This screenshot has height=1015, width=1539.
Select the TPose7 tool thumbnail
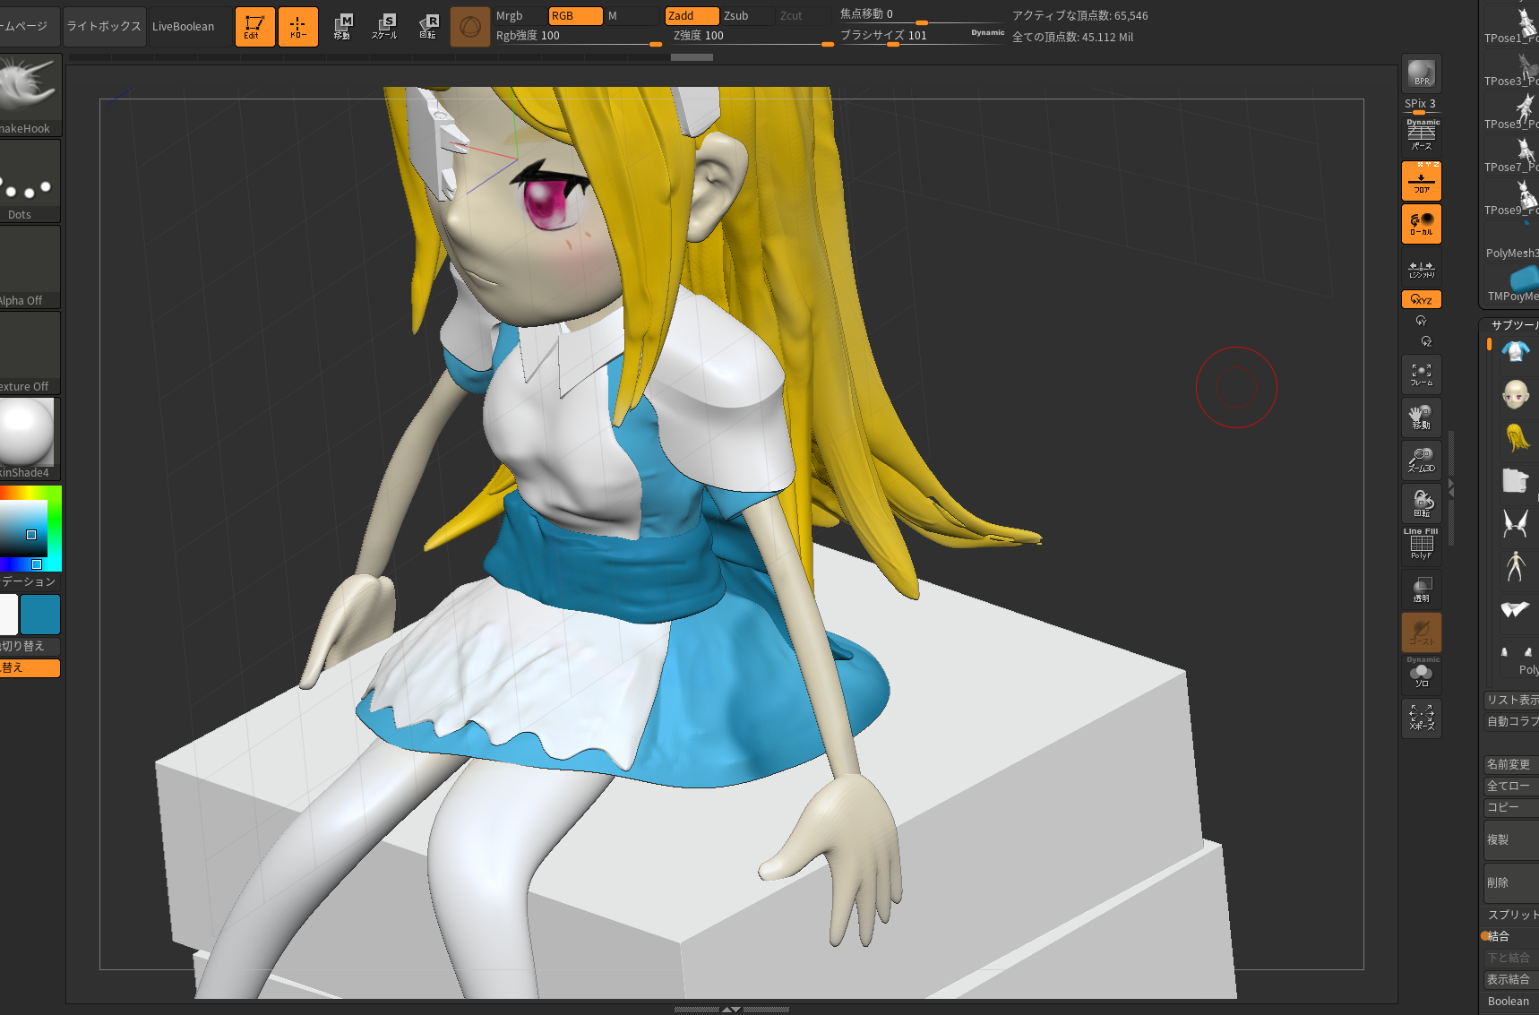1512,156
